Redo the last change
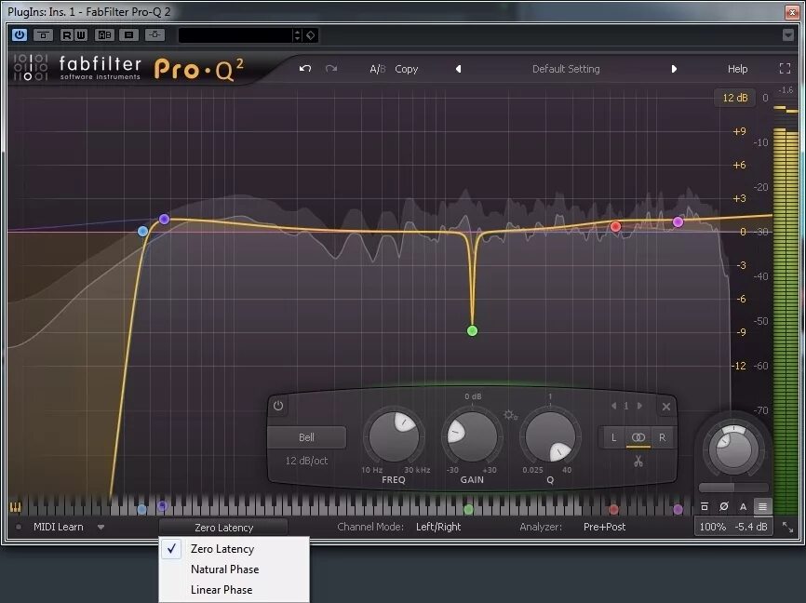This screenshot has height=603, width=806. 331,69
